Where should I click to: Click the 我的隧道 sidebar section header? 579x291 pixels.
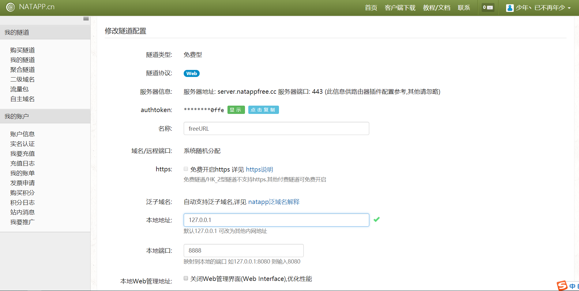45,32
